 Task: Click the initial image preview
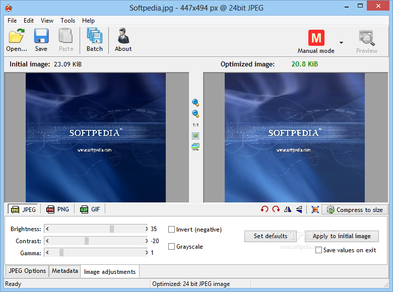click(x=96, y=137)
